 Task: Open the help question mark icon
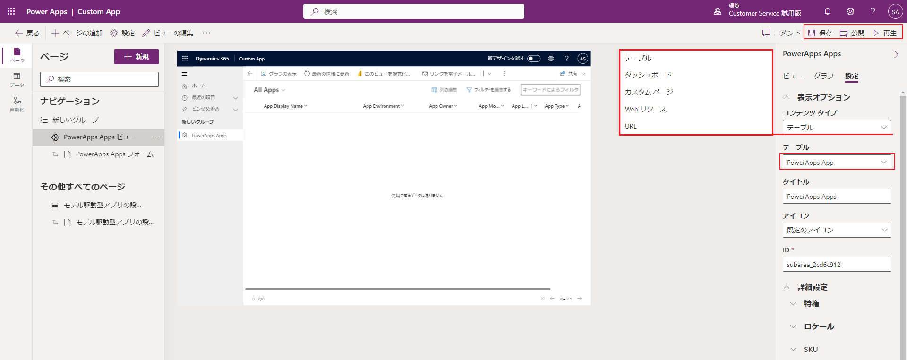873,11
